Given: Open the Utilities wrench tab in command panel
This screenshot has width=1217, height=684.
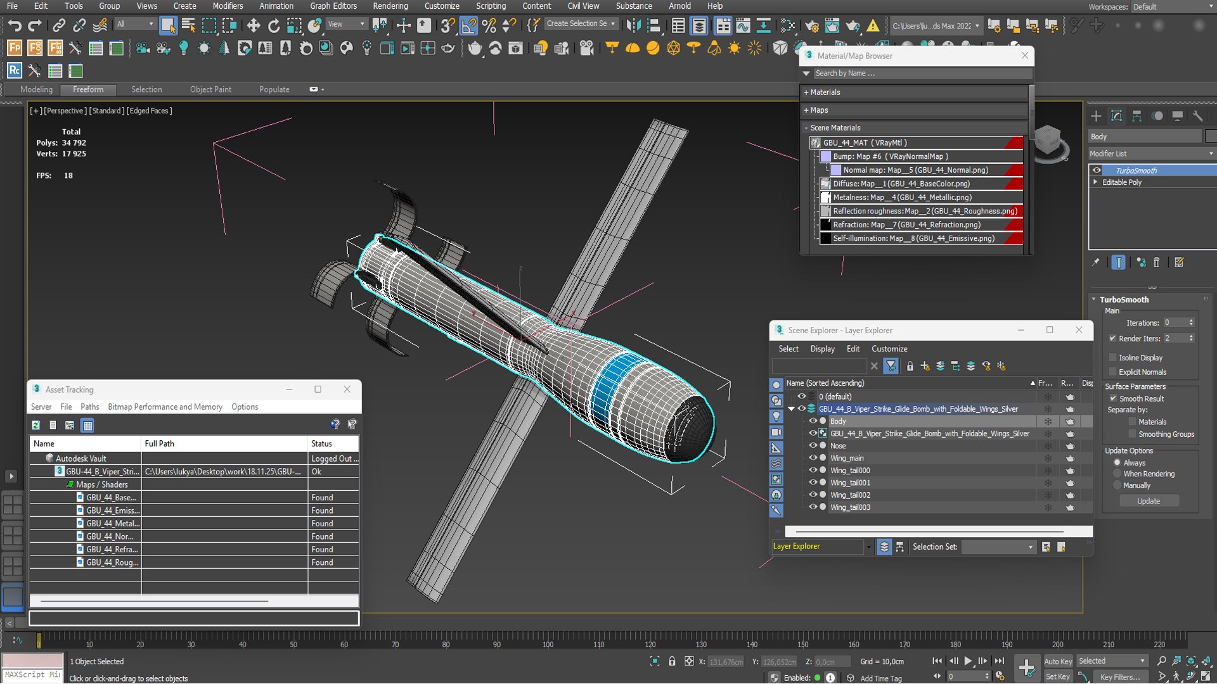Looking at the screenshot, I should (x=1197, y=116).
